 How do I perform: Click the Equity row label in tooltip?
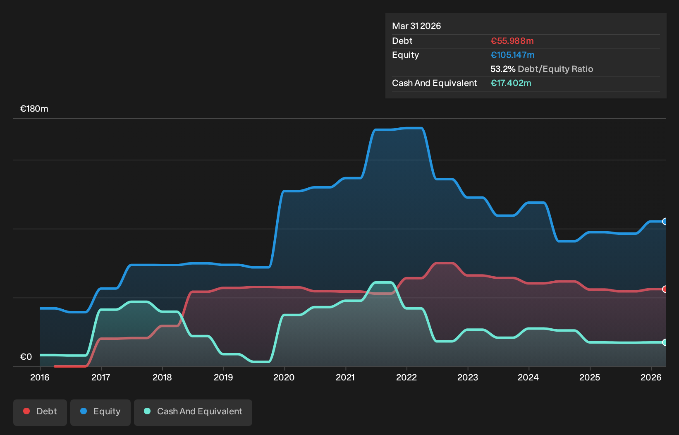coord(406,55)
